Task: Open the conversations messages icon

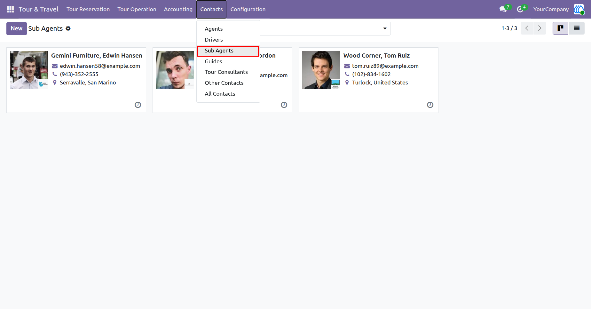Action: pos(503,9)
